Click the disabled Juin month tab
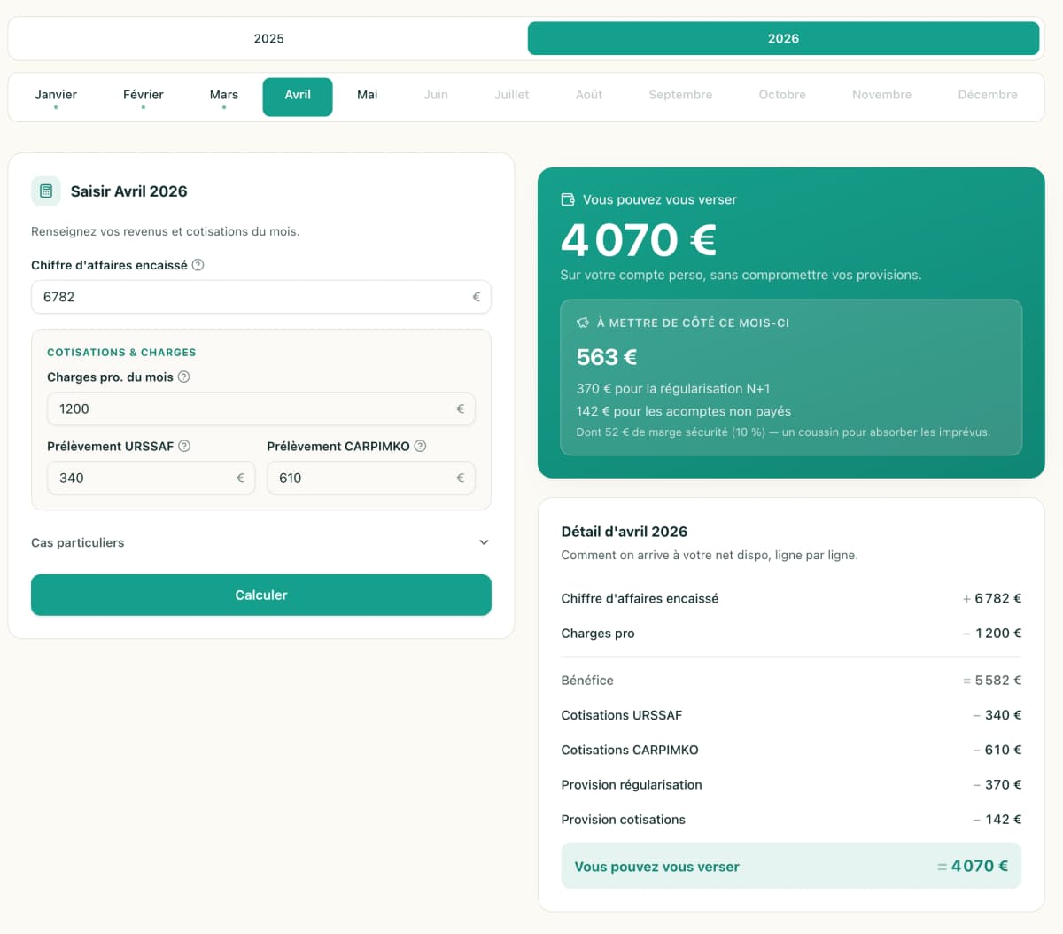1063x934 pixels. coord(436,97)
